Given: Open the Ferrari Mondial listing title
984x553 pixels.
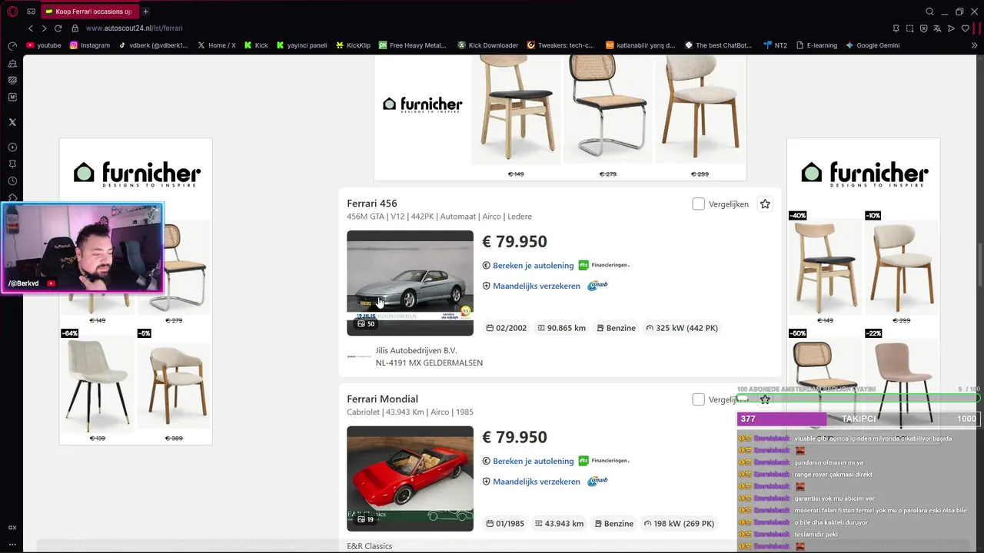Looking at the screenshot, I should coord(382,399).
